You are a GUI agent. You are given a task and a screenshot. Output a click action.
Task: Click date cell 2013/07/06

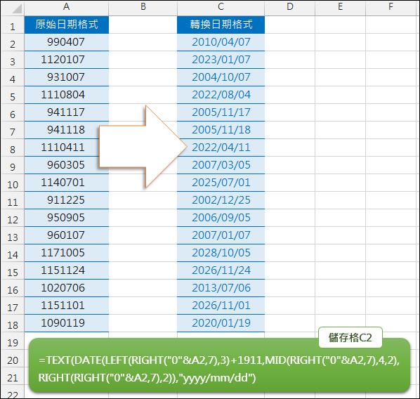(221, 288)
